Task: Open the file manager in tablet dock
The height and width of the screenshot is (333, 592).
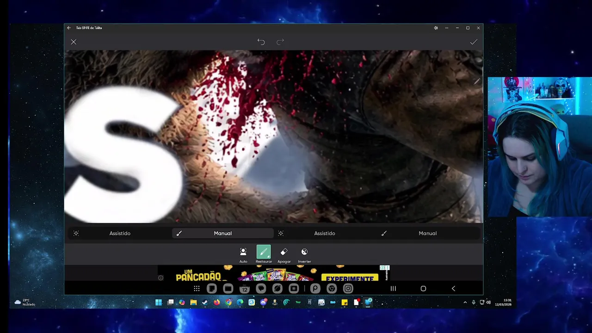Action: (x=228, y=289)
